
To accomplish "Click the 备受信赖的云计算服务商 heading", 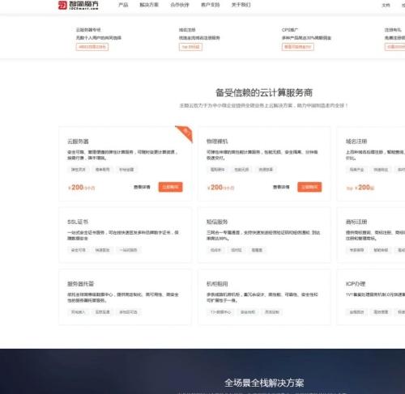I will 264,92.
